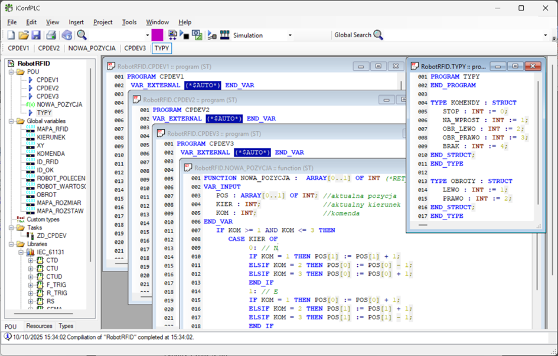Open a project with the folder icon
558x356 pixels.
point(24,35)
